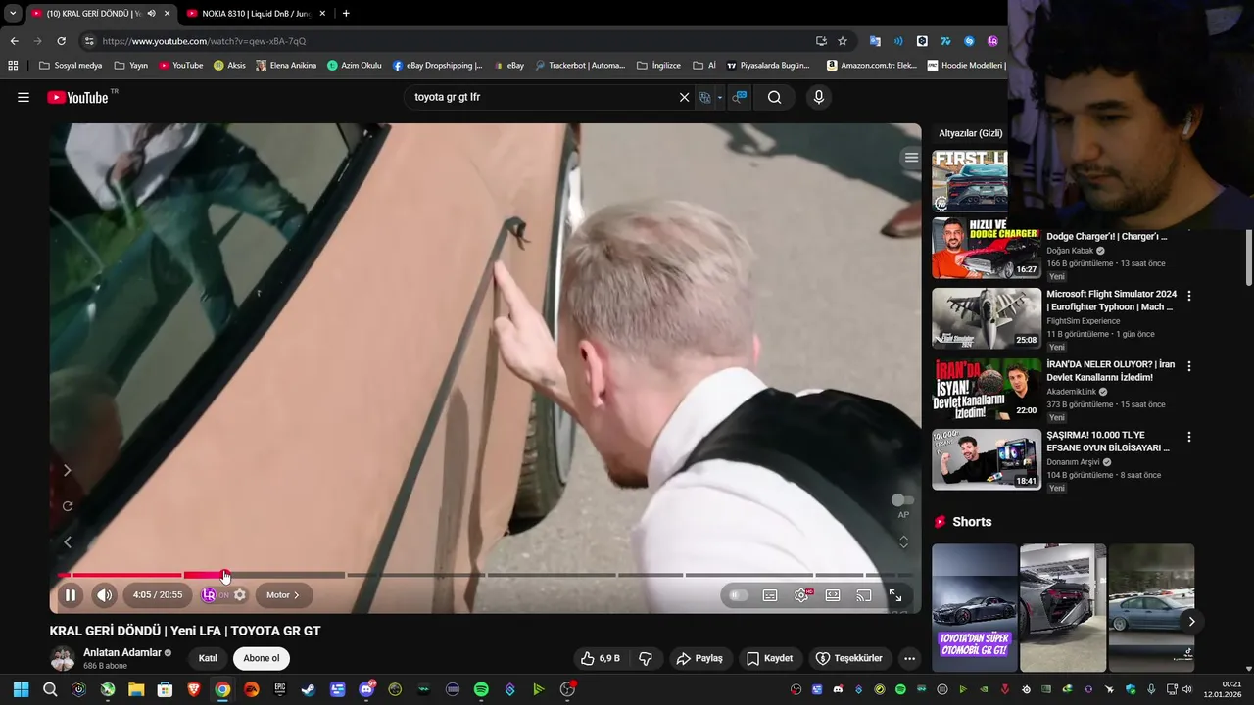
Task: Open subtitle panel menu lines icon
Action: [911, 158]
